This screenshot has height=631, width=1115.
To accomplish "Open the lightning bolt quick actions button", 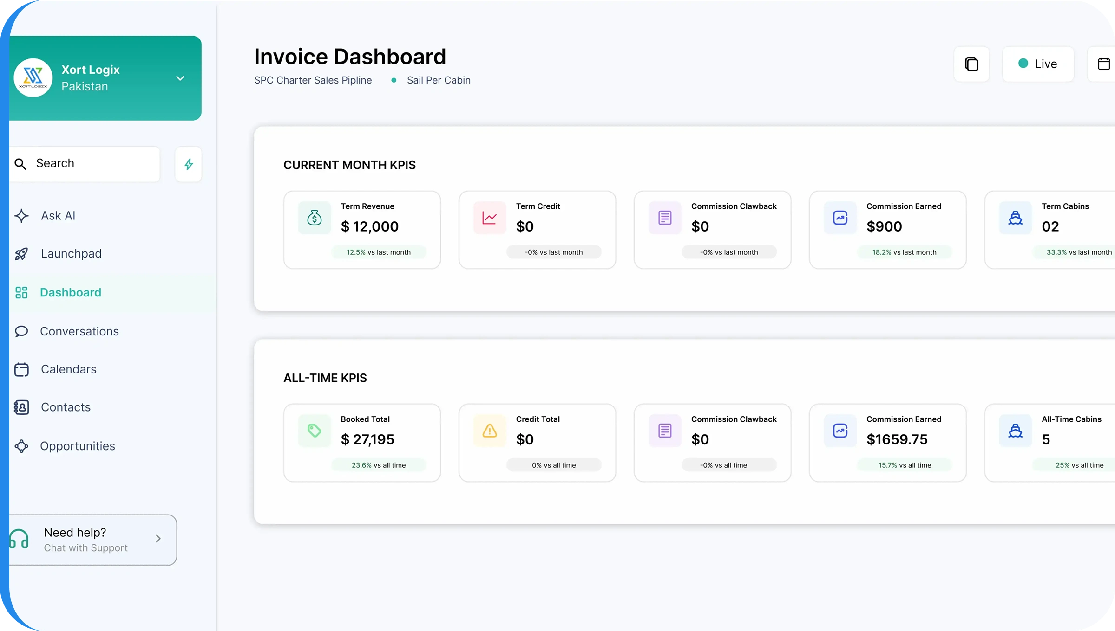I will click(x=189, y=164).
